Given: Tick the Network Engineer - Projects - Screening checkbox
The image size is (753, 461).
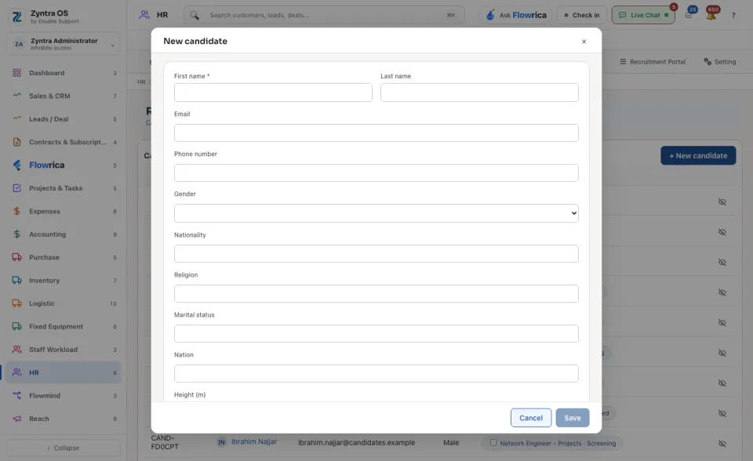Looking at the screenshot, I should coord(493,443).
